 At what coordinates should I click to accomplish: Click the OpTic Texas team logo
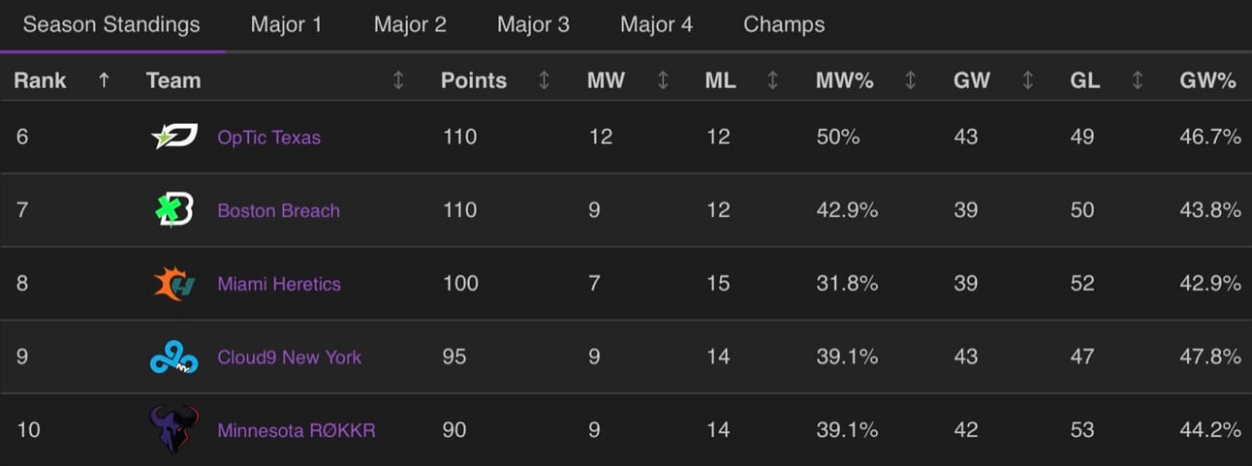coord(174,137)
